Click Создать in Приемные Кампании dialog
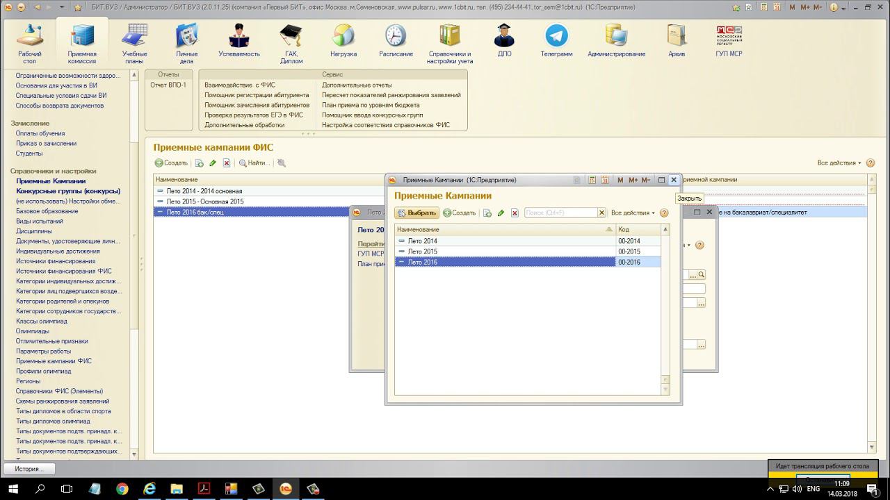 click(x=460, y=213)
